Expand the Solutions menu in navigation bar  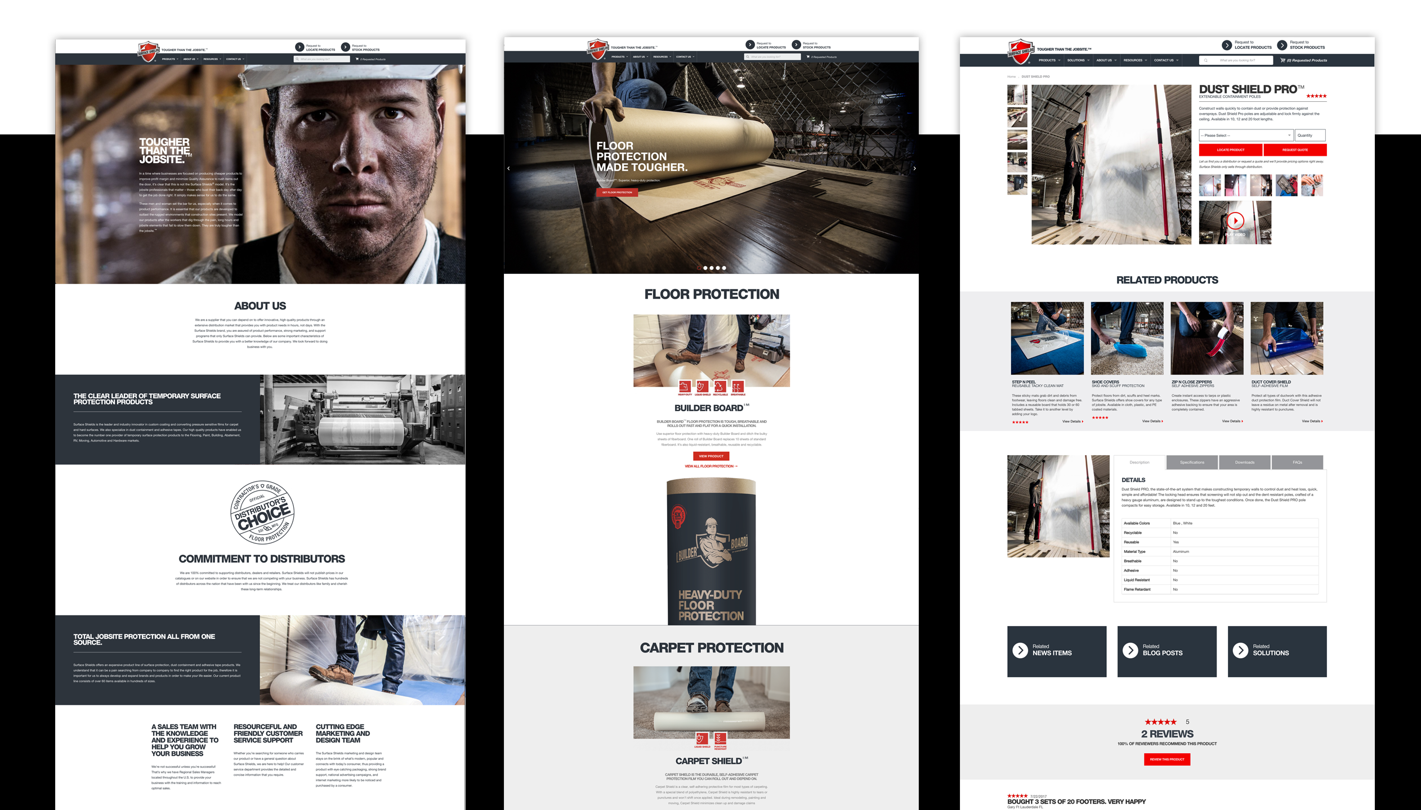click(x=1078, y=60)
